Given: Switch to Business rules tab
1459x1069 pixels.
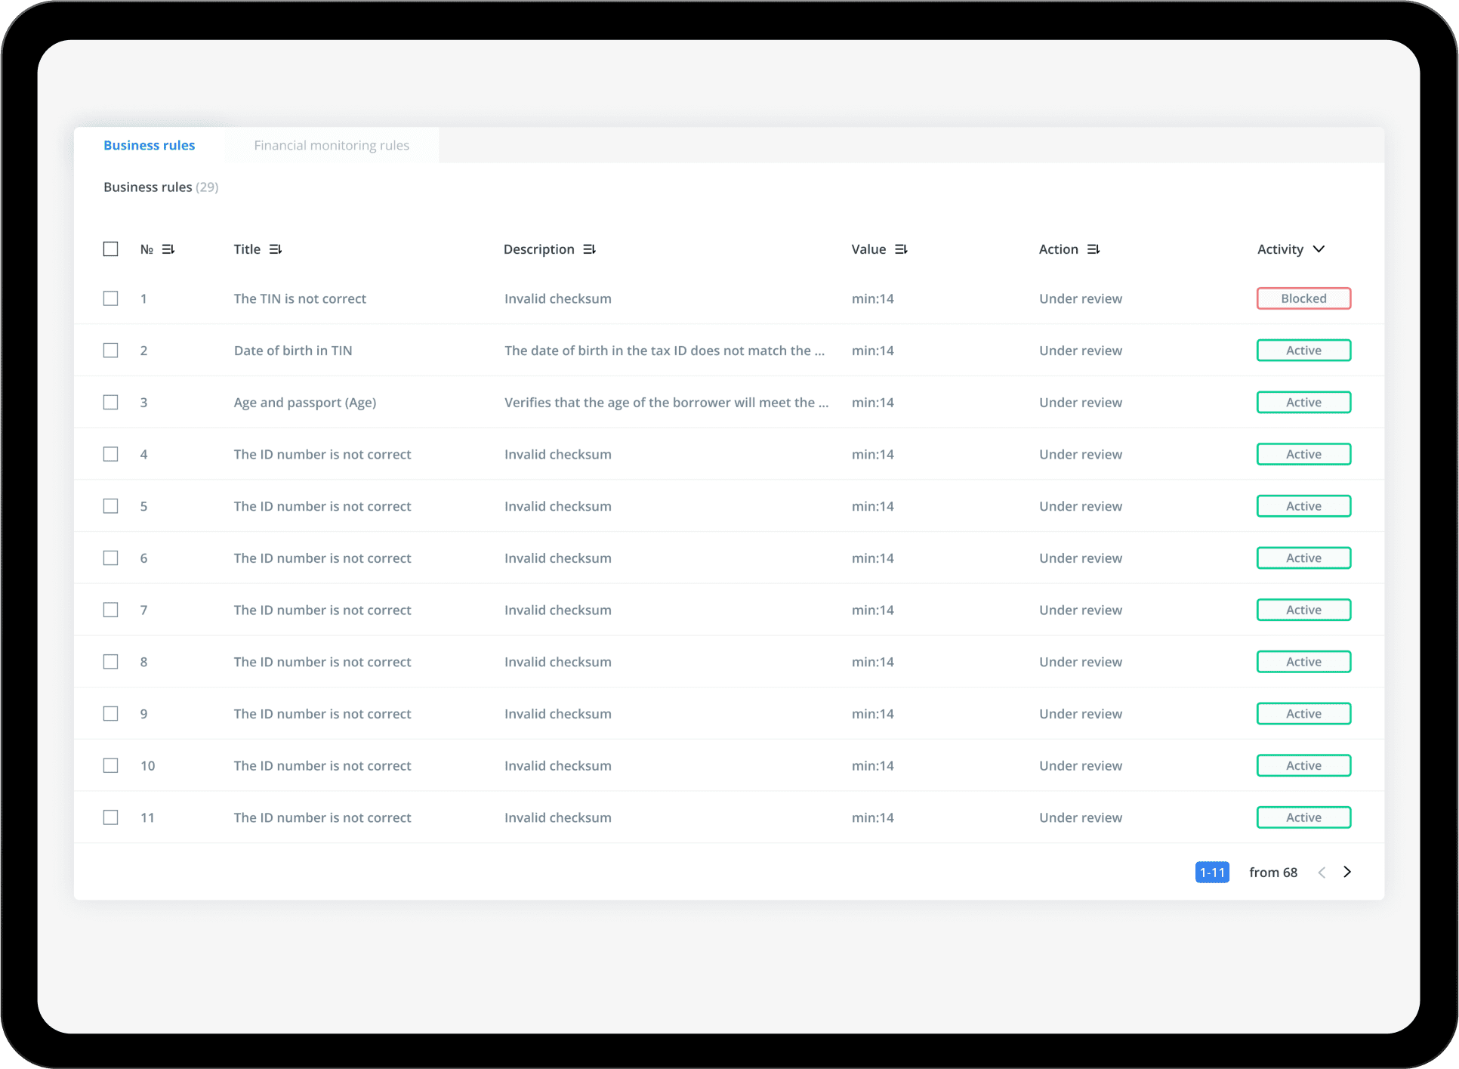Looking at the screenshot, I should tap(150, 145).
